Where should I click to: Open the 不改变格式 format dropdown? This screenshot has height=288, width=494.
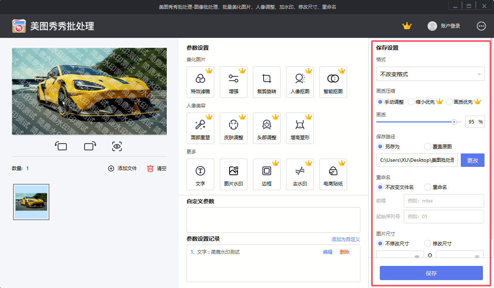click(x=430, y=73)
